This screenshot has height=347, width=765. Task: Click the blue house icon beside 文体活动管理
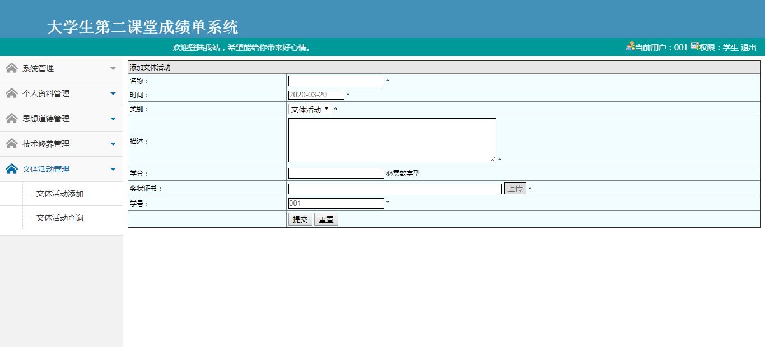point(12,169)
